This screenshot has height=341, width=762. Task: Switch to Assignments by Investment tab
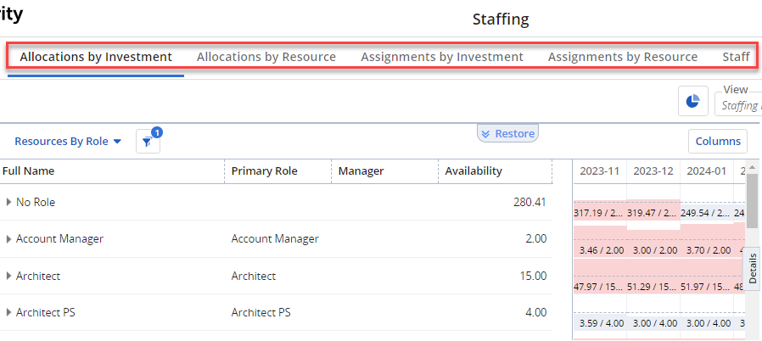pyautogui.click(x=442, y=57)
